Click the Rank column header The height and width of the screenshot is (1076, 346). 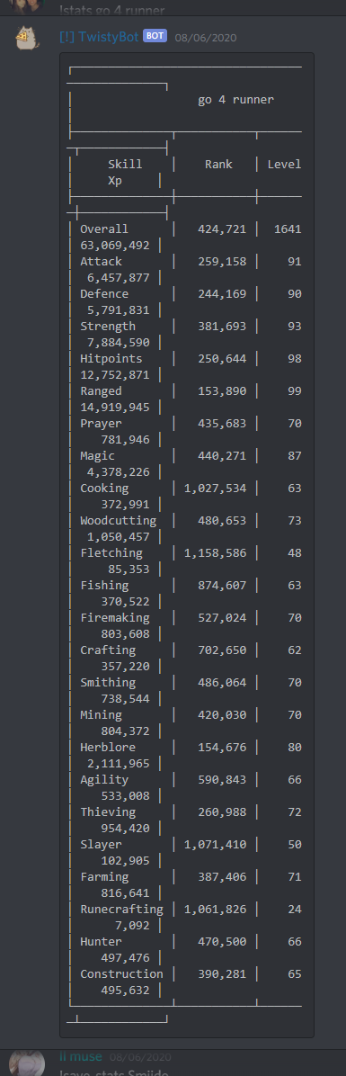tap(218, 164)
